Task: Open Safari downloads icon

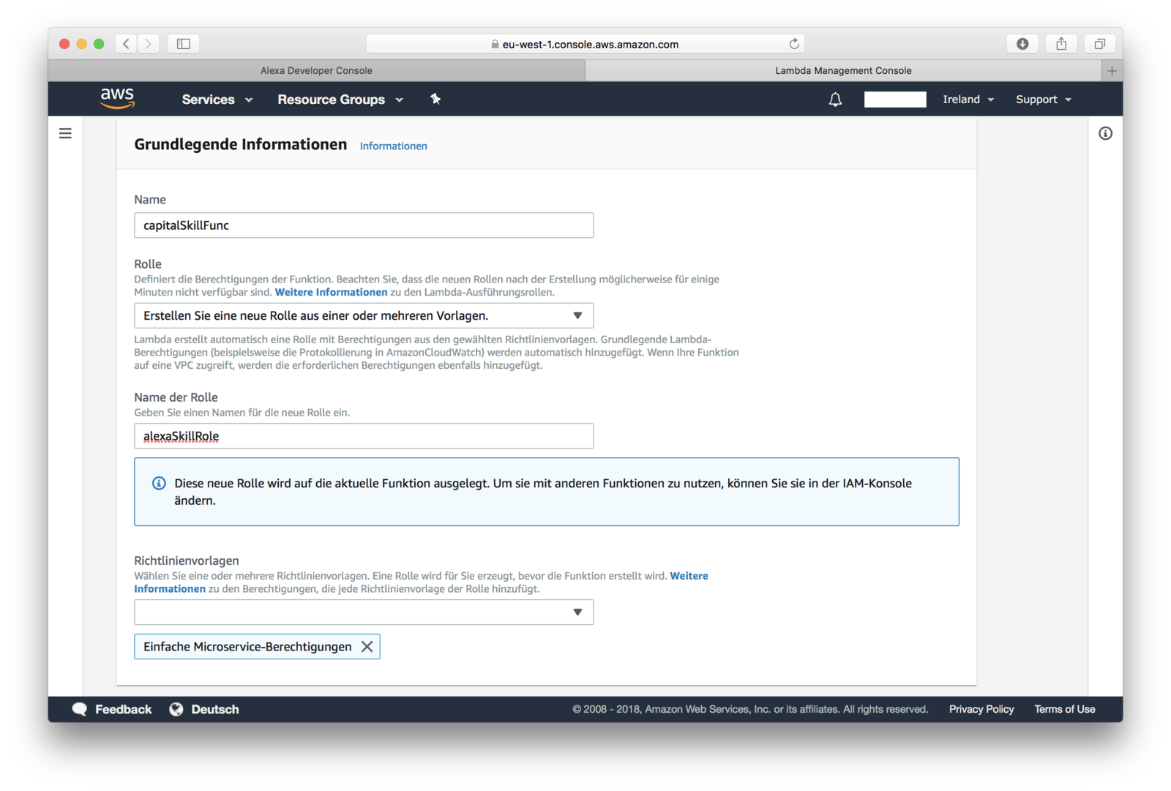Action: pos(1022,44)
